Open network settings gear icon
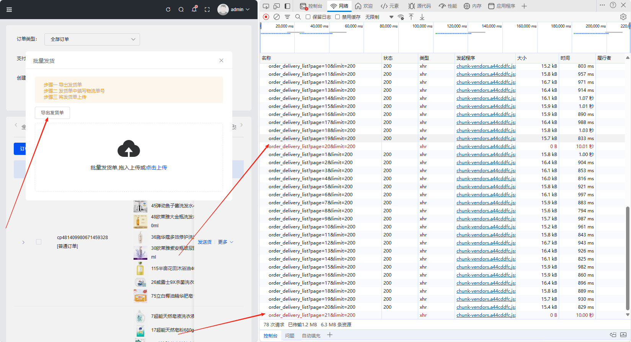The image size is (631, 342). pos(623,17)
